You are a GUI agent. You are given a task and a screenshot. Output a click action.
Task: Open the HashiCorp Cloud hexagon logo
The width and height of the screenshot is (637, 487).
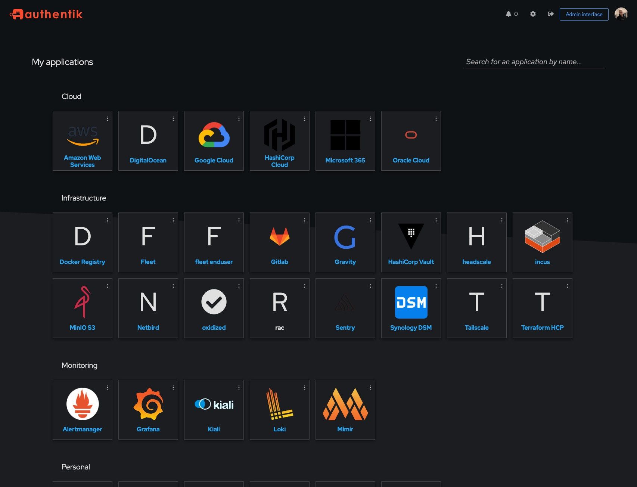click(280, 135)
